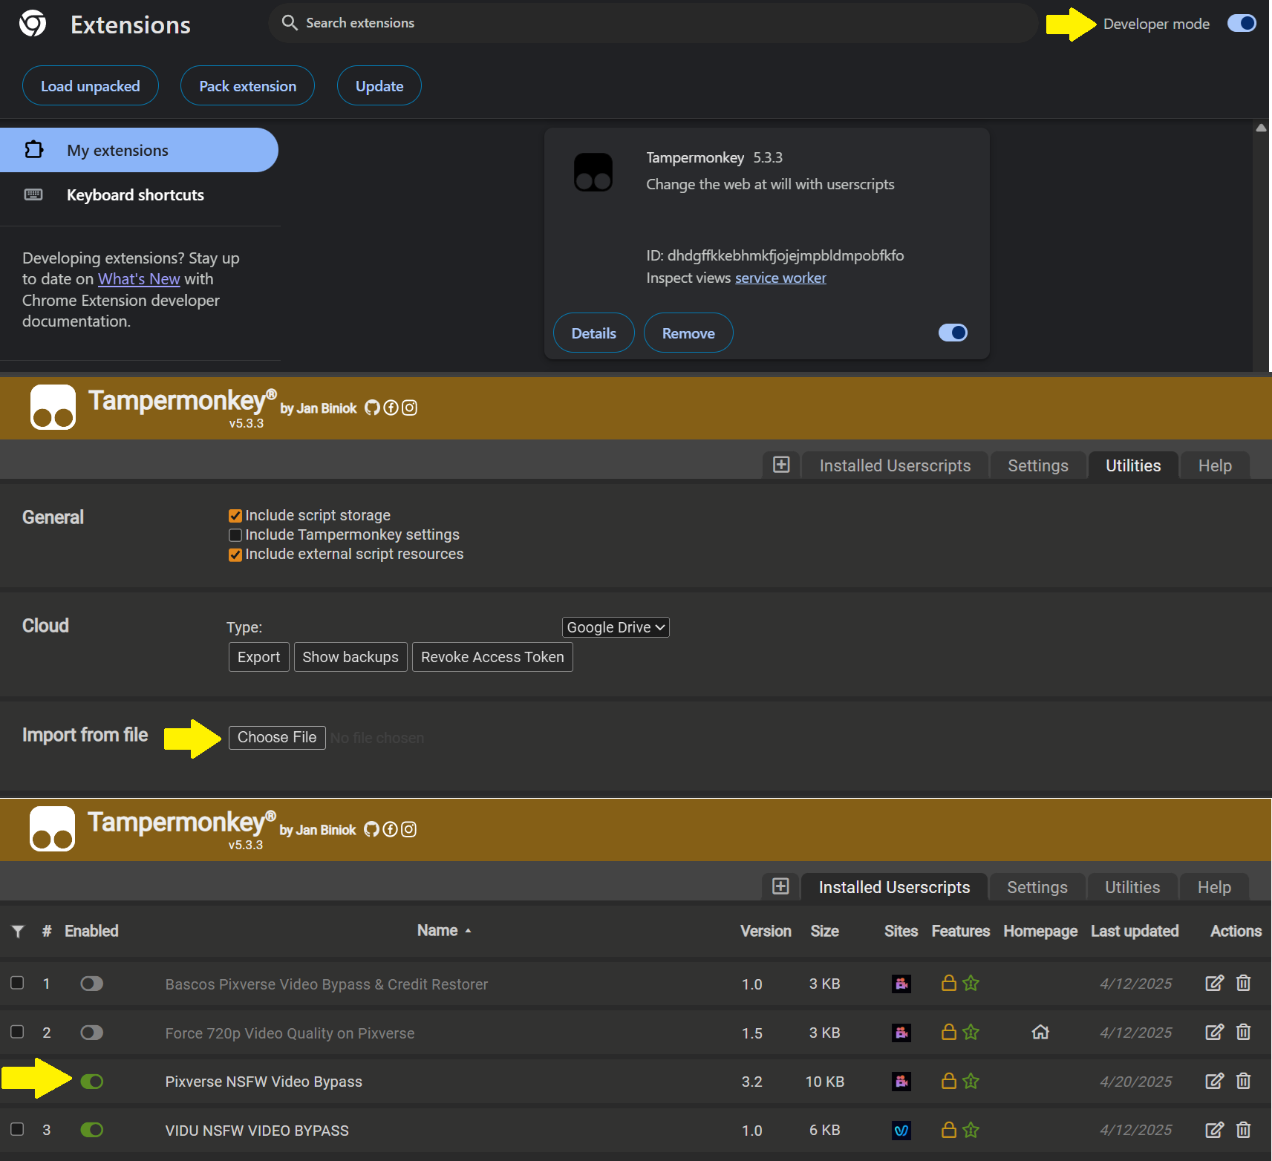Click new script plus icon in Userscripts panel
This screenshot has width=1272, height=1161.
[780, 886]
